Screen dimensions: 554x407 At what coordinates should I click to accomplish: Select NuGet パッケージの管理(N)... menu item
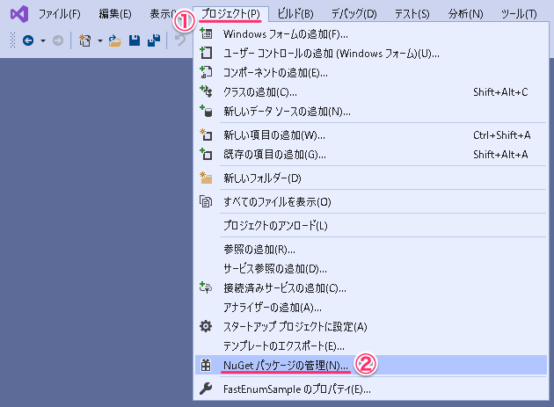pyautogui.click(x=371, y=366)
